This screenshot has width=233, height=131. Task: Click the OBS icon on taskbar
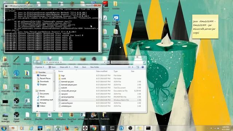pyautogui.click(x=130, y=128)
